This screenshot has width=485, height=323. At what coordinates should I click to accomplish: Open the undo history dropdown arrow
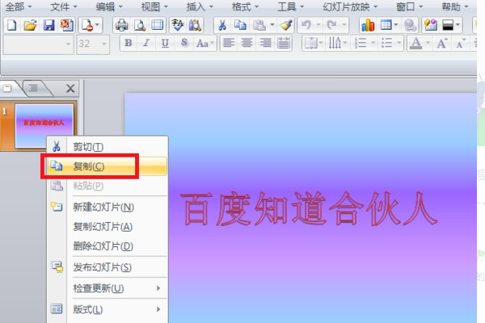318,25
